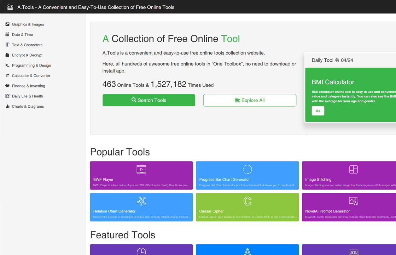This screenshot has height=255, width=396.
Task: Click the Encrypt & Decrypt lock icon
Action: click(7, 55)
